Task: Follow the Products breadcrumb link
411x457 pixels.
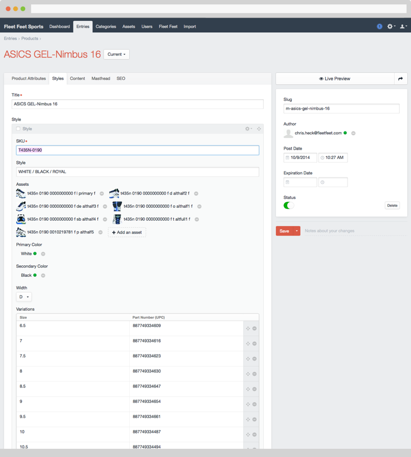Action: 30,38
